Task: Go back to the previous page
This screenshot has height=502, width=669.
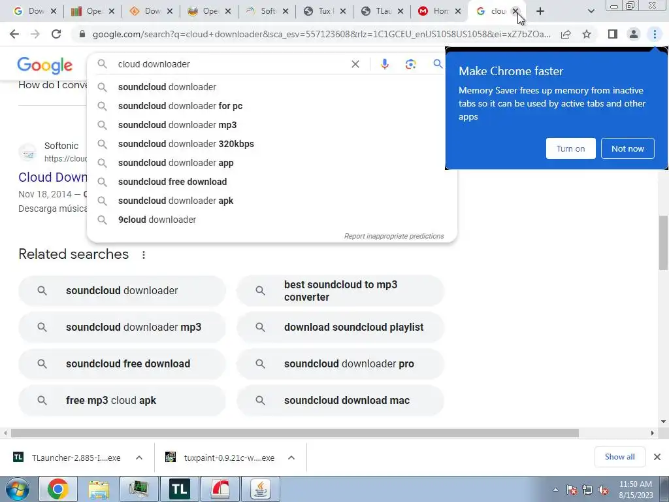Action: click(14, 34)
